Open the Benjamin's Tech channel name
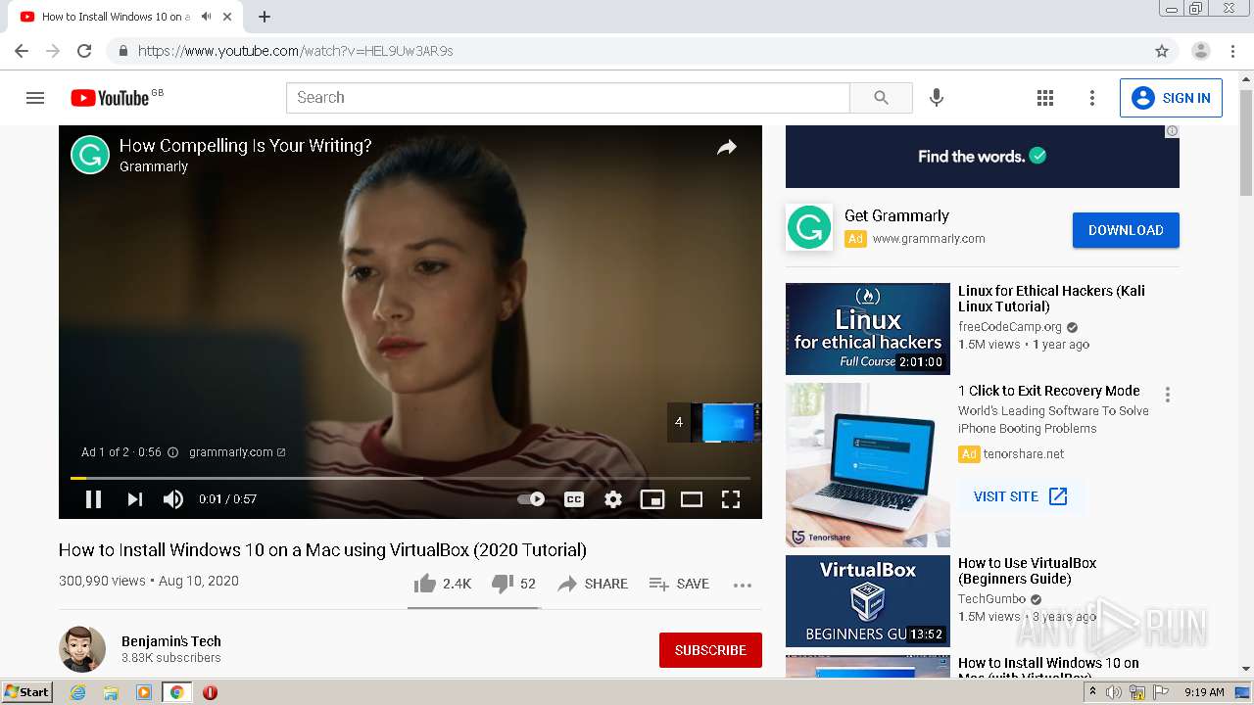 click(x=171, y=641)
